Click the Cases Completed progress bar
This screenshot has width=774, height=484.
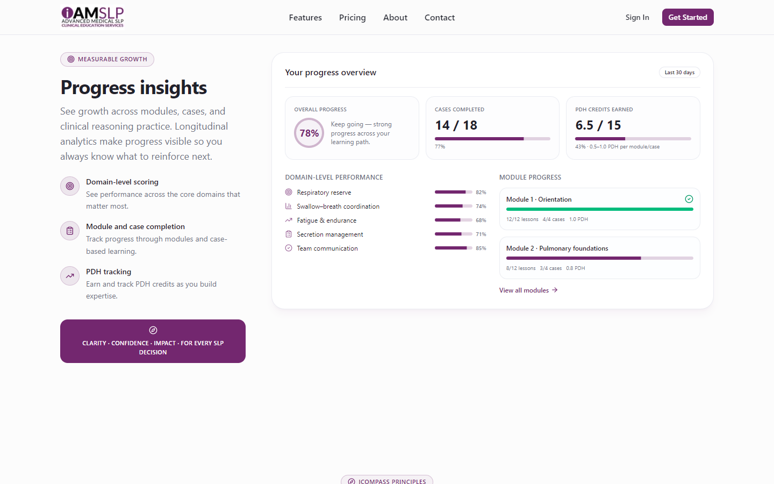coord(492,139)
